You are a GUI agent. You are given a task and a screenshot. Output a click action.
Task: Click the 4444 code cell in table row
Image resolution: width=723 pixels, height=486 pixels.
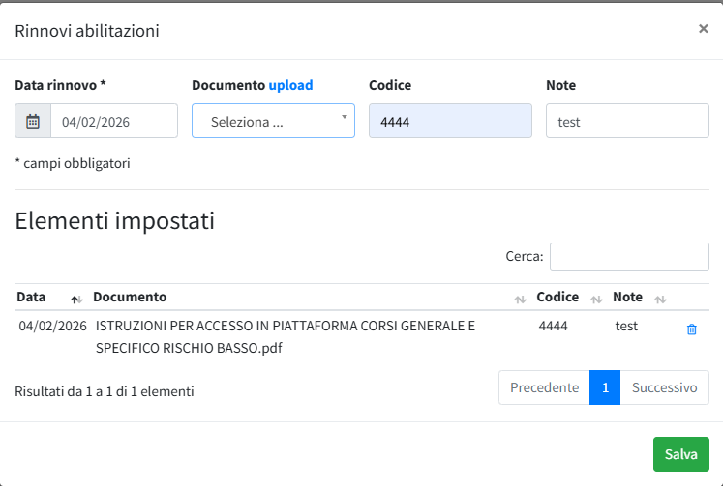click(554, 326)
